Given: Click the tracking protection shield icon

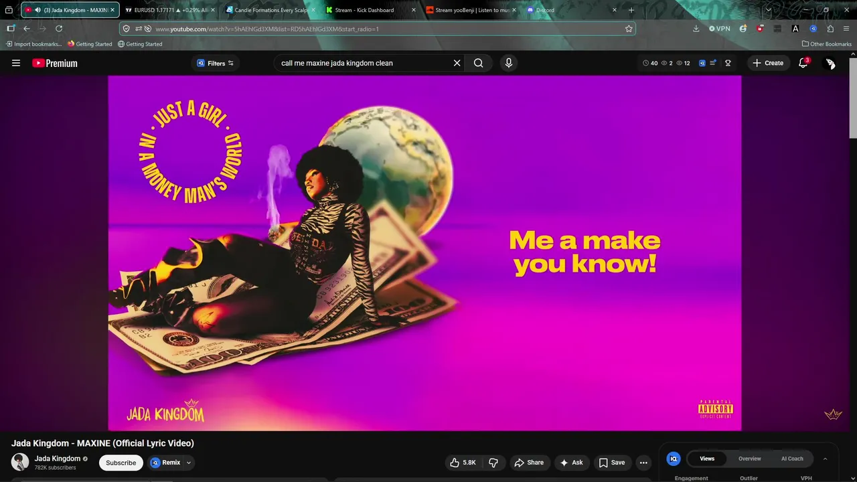Looking at the screenshot, I should point(127,29).
